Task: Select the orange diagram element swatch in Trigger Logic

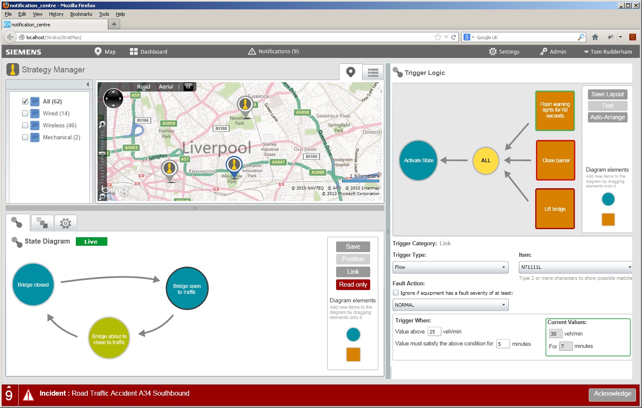Action: 608,219
